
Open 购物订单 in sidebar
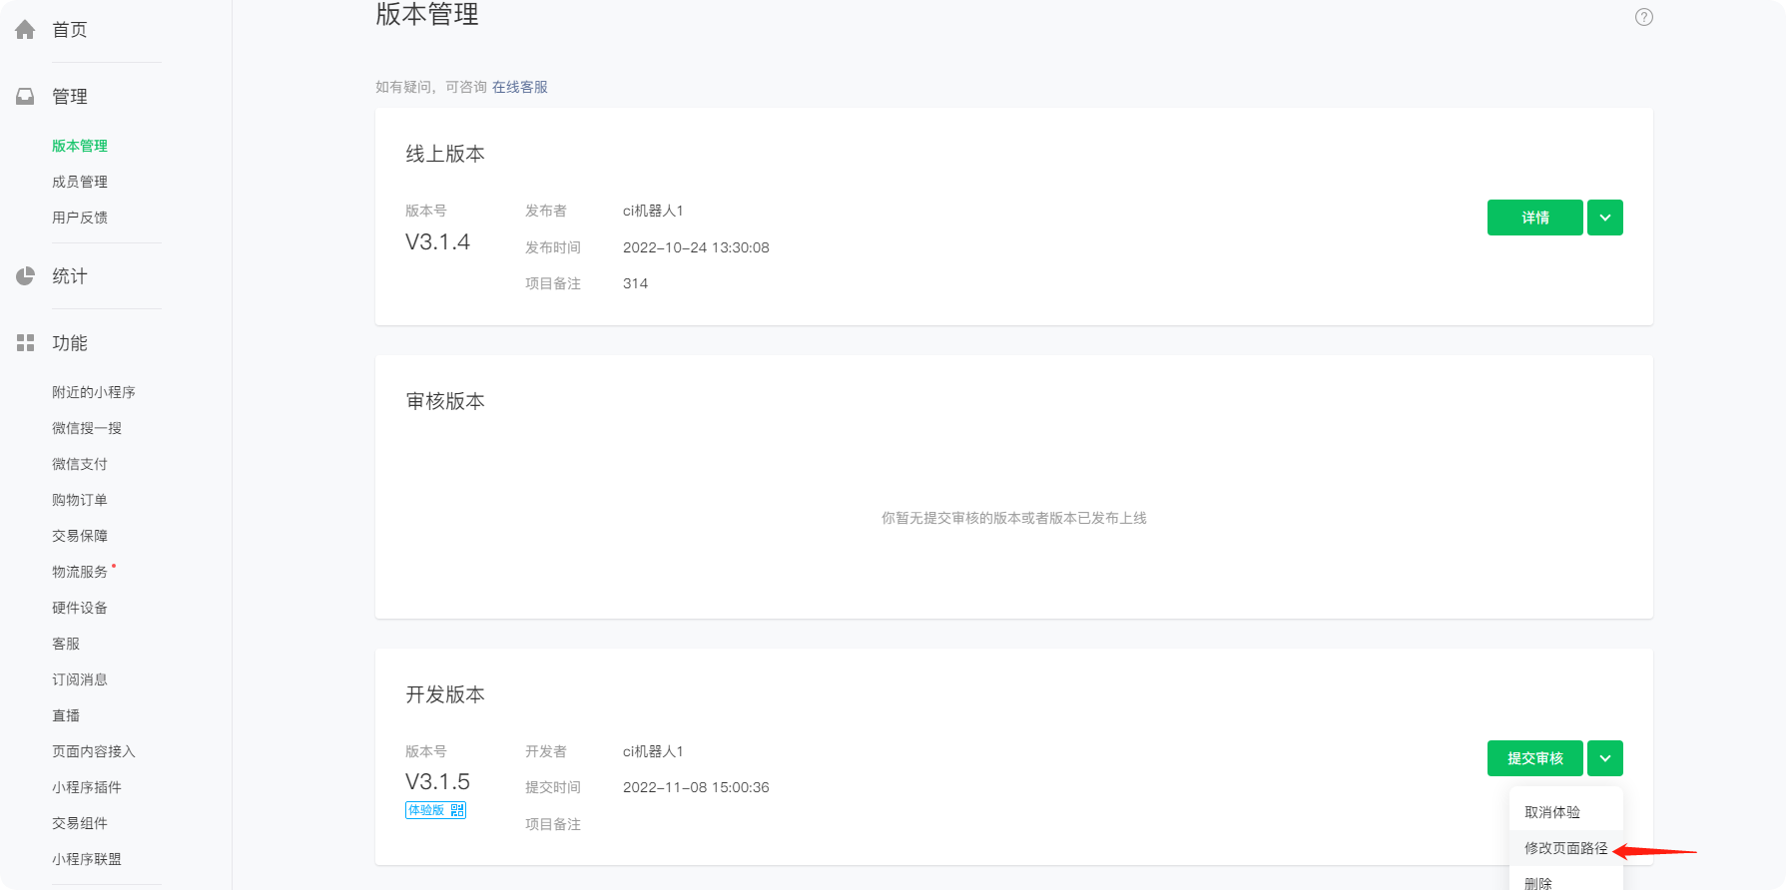click(x=80, y=500)
